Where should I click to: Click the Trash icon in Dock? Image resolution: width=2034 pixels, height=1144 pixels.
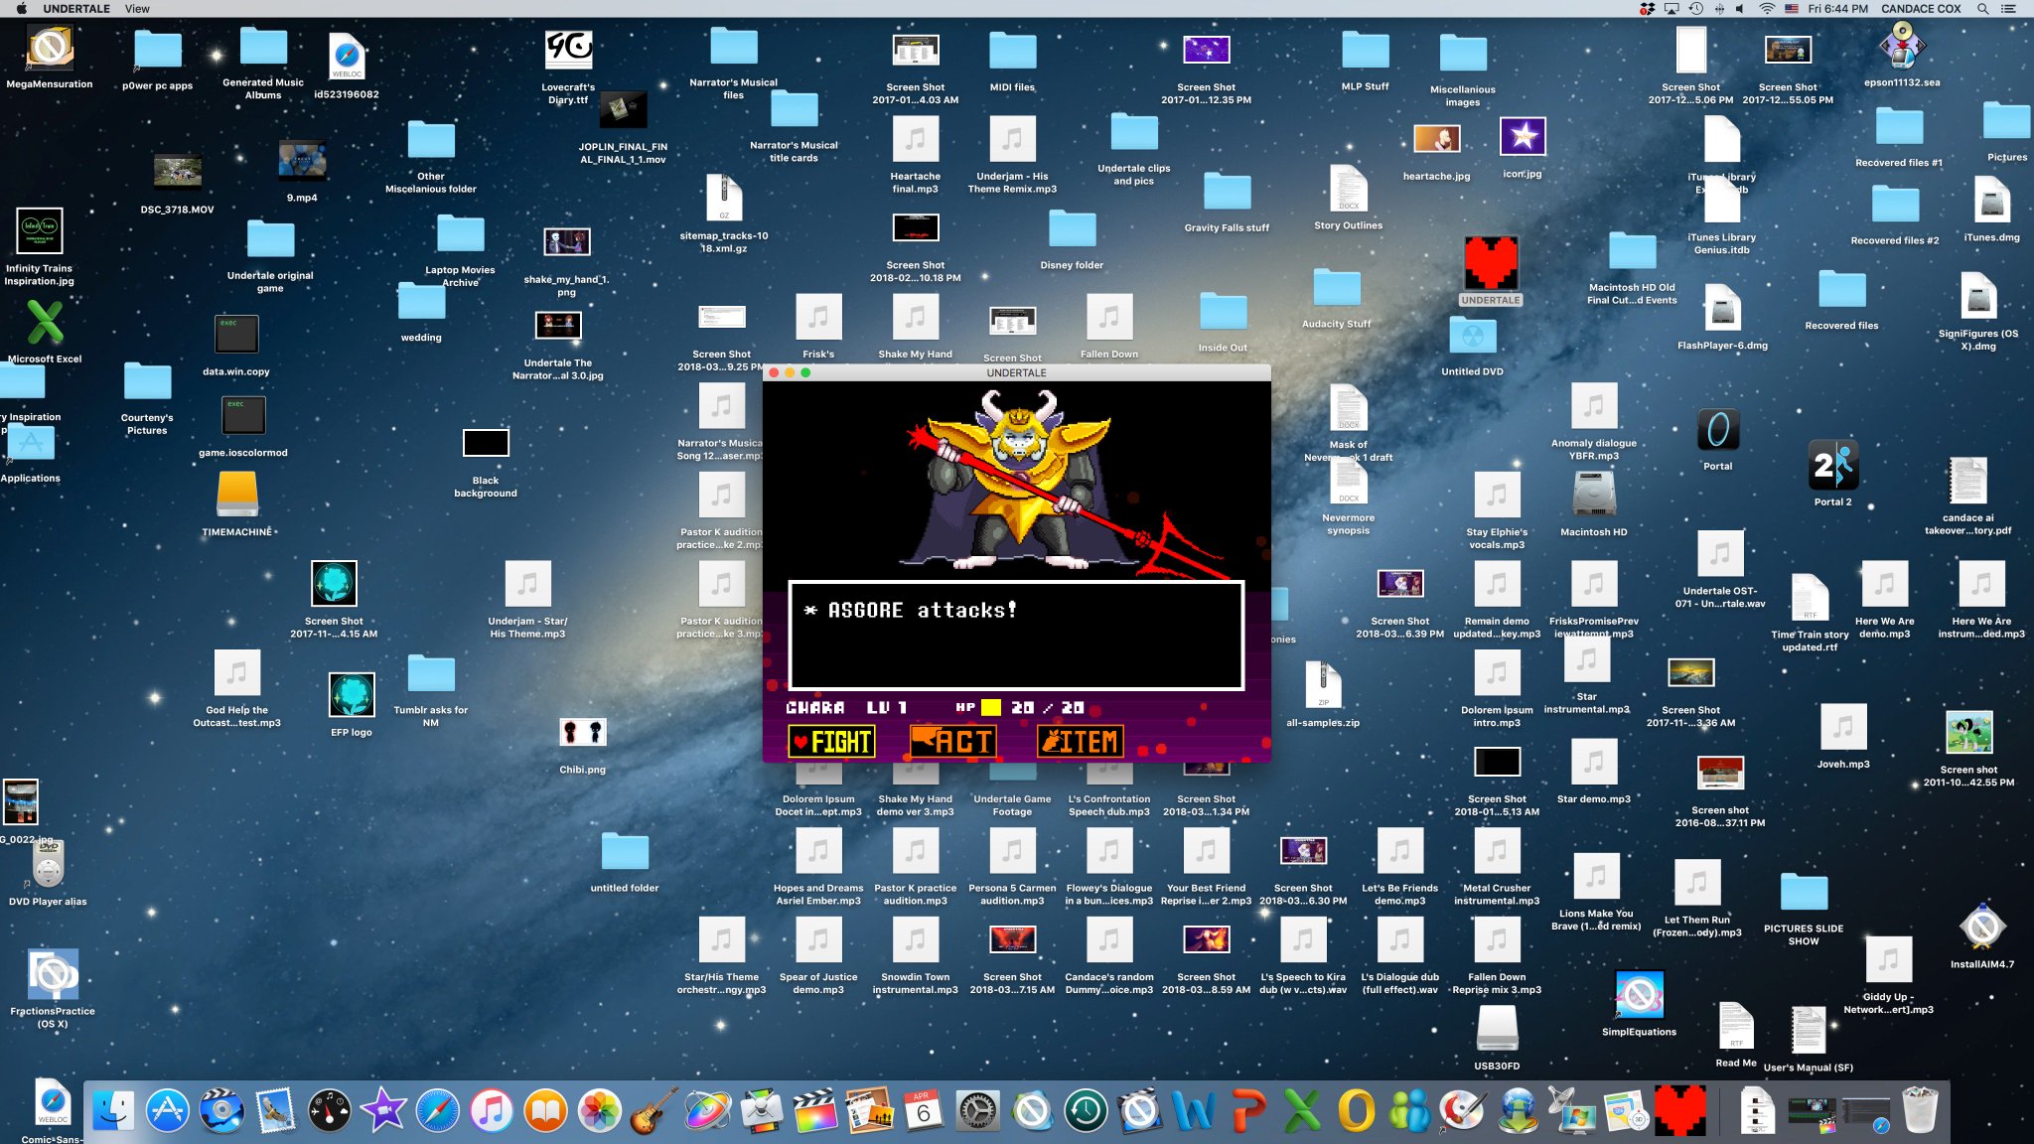[1919, 1109]
